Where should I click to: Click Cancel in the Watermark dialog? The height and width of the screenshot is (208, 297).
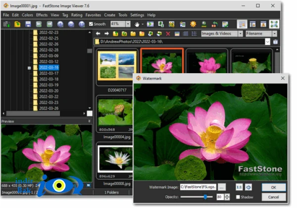point(274,197)
